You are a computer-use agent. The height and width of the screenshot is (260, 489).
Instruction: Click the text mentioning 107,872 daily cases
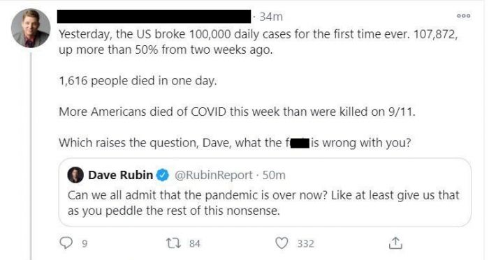[x=258, y=42]
